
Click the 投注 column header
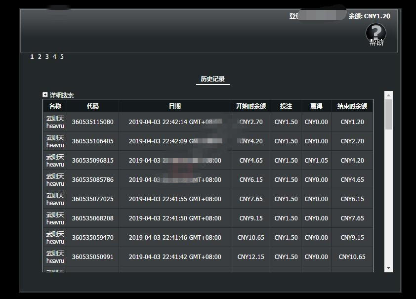click(x=286, y=106)
